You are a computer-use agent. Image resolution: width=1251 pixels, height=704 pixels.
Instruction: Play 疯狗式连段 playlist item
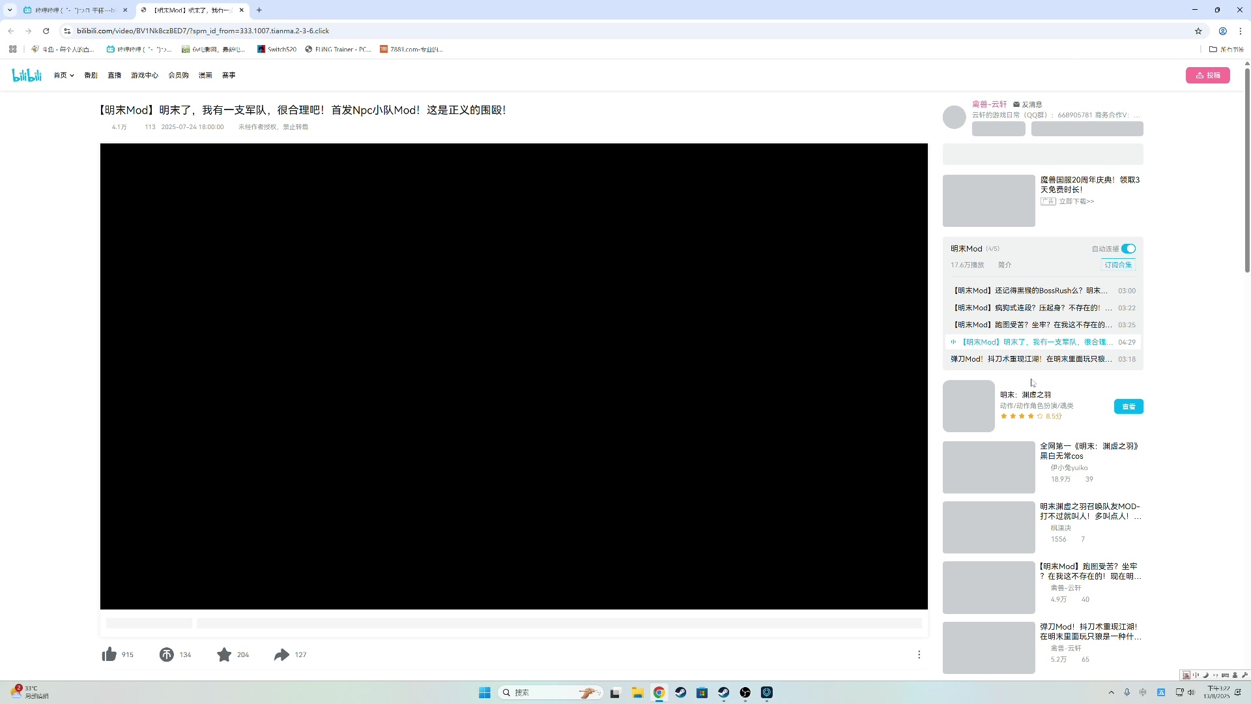1042,308
